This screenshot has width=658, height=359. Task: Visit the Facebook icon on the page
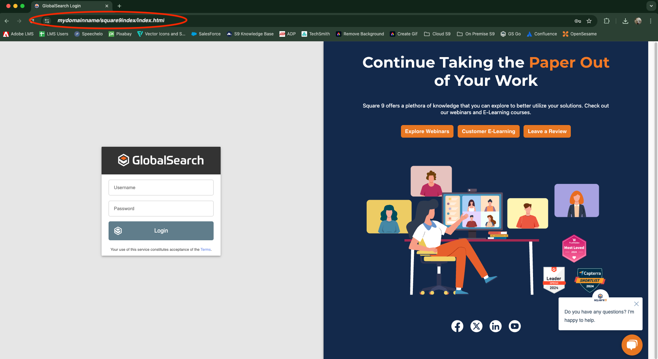[457, 326]
